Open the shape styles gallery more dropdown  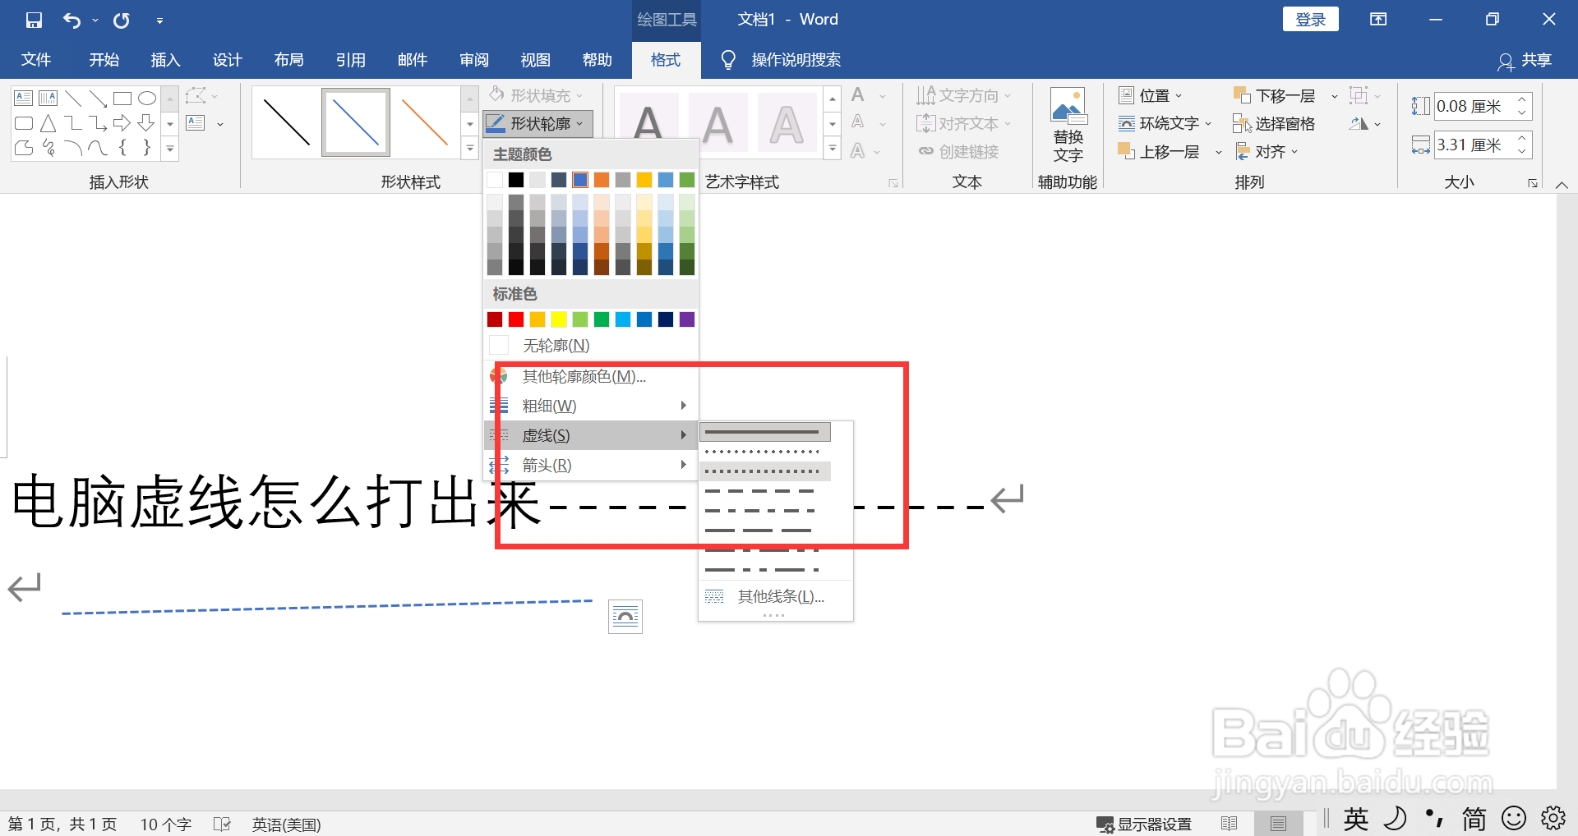(x=469, y=149)
